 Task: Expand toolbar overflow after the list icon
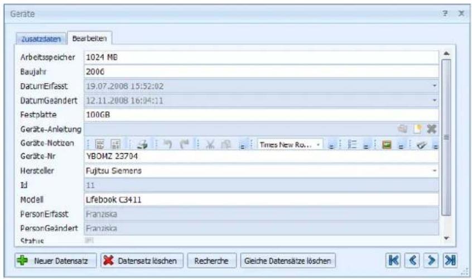click(x=366, y=145)
